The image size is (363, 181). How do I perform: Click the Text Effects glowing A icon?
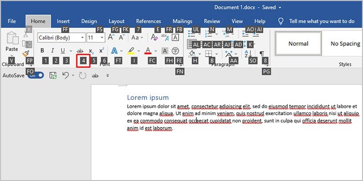coord(114,51)
